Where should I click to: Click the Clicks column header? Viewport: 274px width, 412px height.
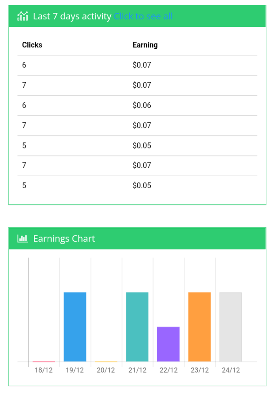click(x=32, y=45)
